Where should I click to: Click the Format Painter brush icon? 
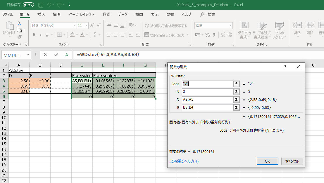19,37
